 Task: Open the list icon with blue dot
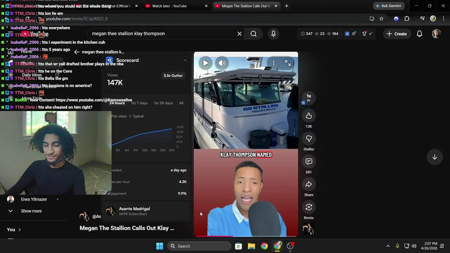(354, 34)
